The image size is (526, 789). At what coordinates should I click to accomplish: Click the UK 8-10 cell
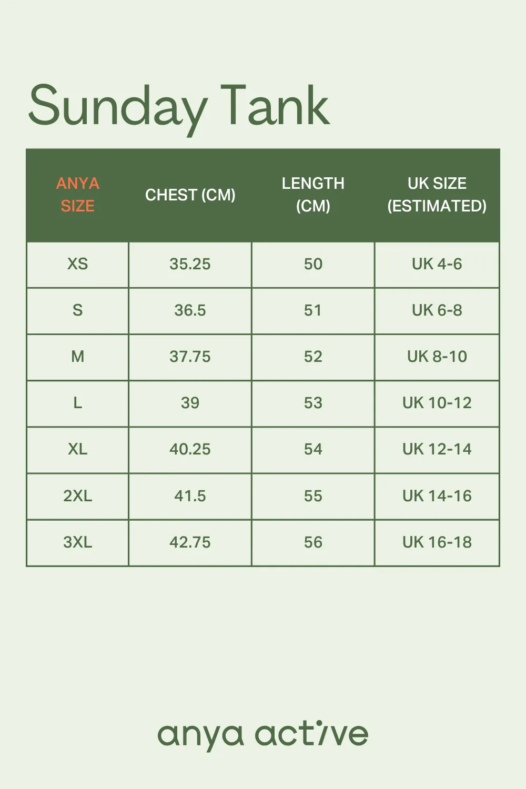[x=437, y=357]
